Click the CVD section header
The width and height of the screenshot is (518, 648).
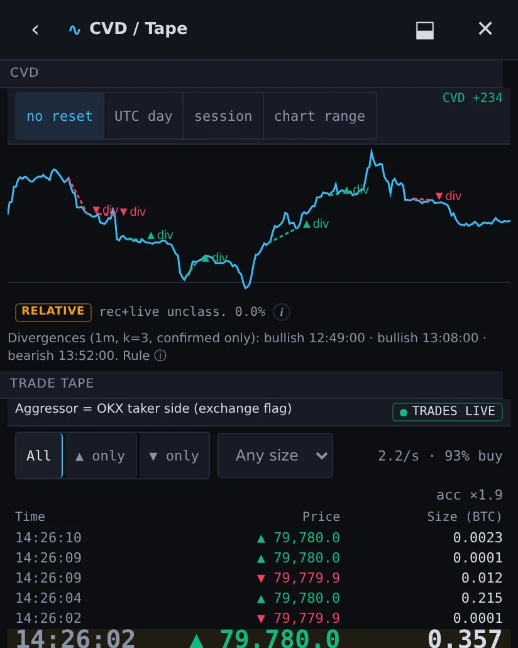coord(251,73)
